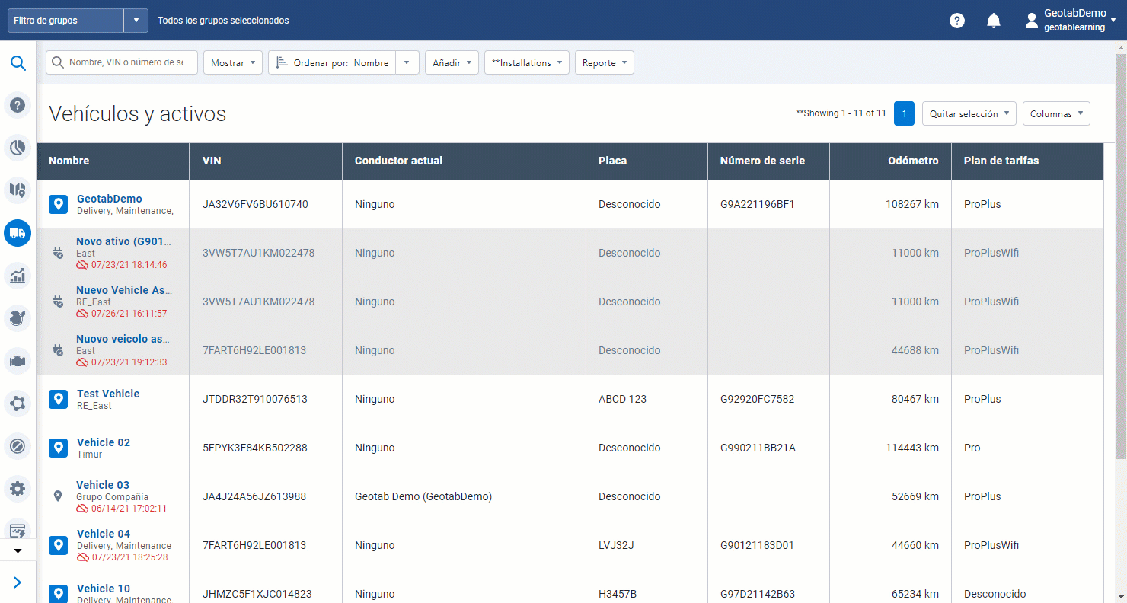Open the Map icon in sidebar
The image size is (1127, 603).
[x=18, y=190]
